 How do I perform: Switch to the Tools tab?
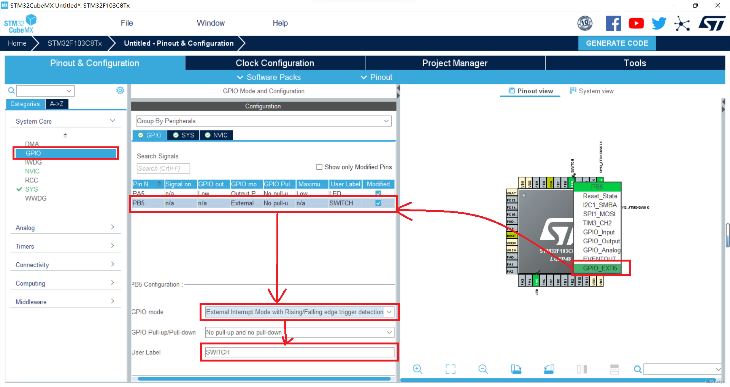click(635, 63)
